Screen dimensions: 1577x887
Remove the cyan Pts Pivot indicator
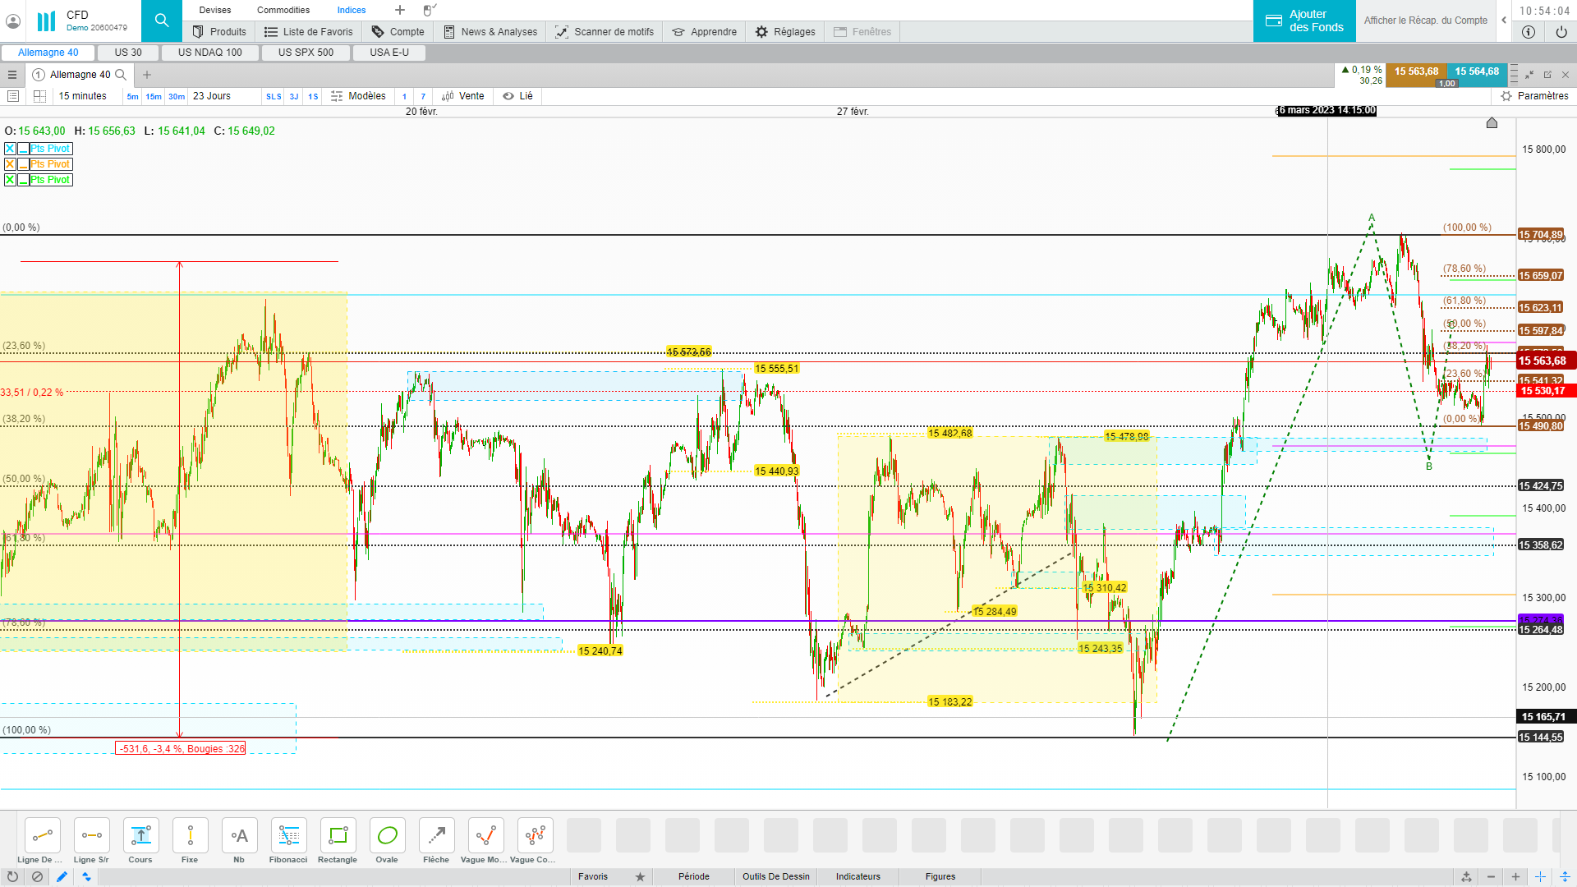coord(10,149)
